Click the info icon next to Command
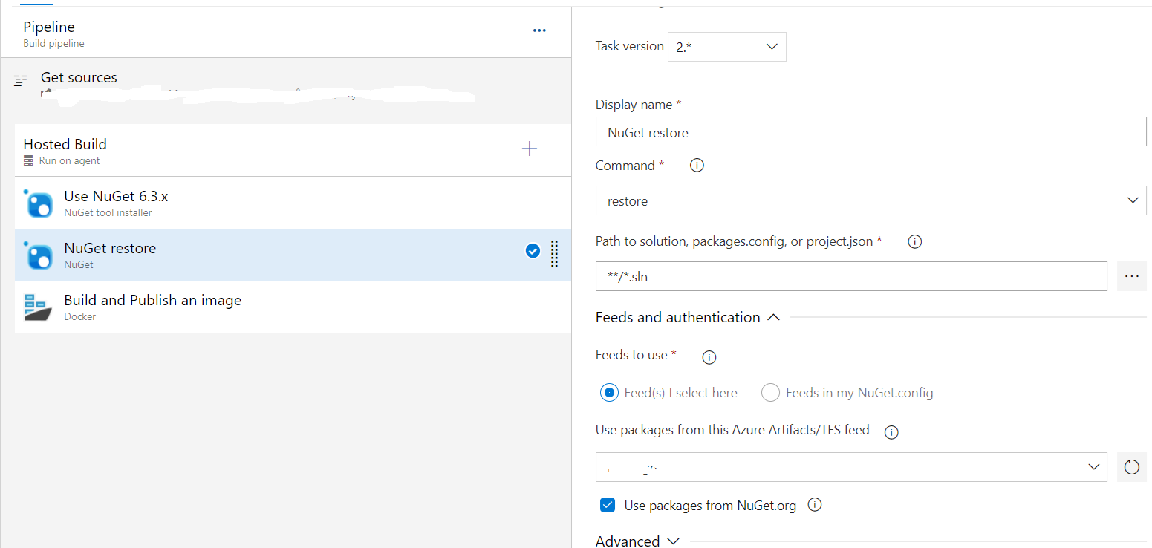 [696, 165]
